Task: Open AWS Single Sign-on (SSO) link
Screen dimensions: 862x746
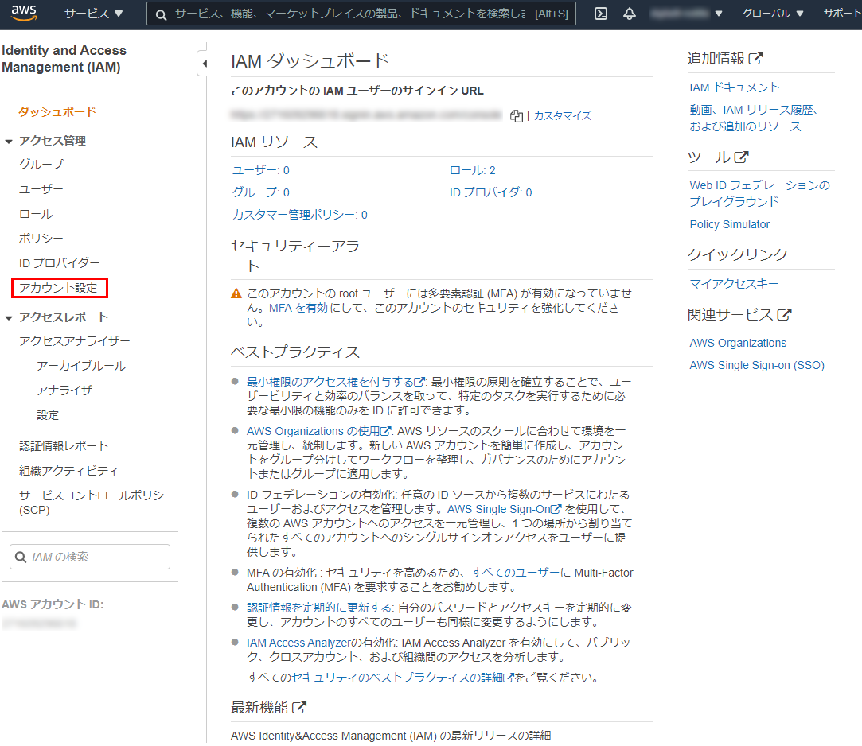Action: tap(757, 365)
